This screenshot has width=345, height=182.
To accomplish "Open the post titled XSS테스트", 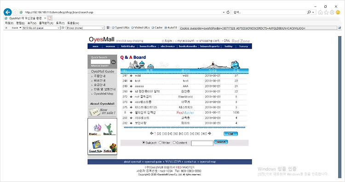I will click(142, 118).
